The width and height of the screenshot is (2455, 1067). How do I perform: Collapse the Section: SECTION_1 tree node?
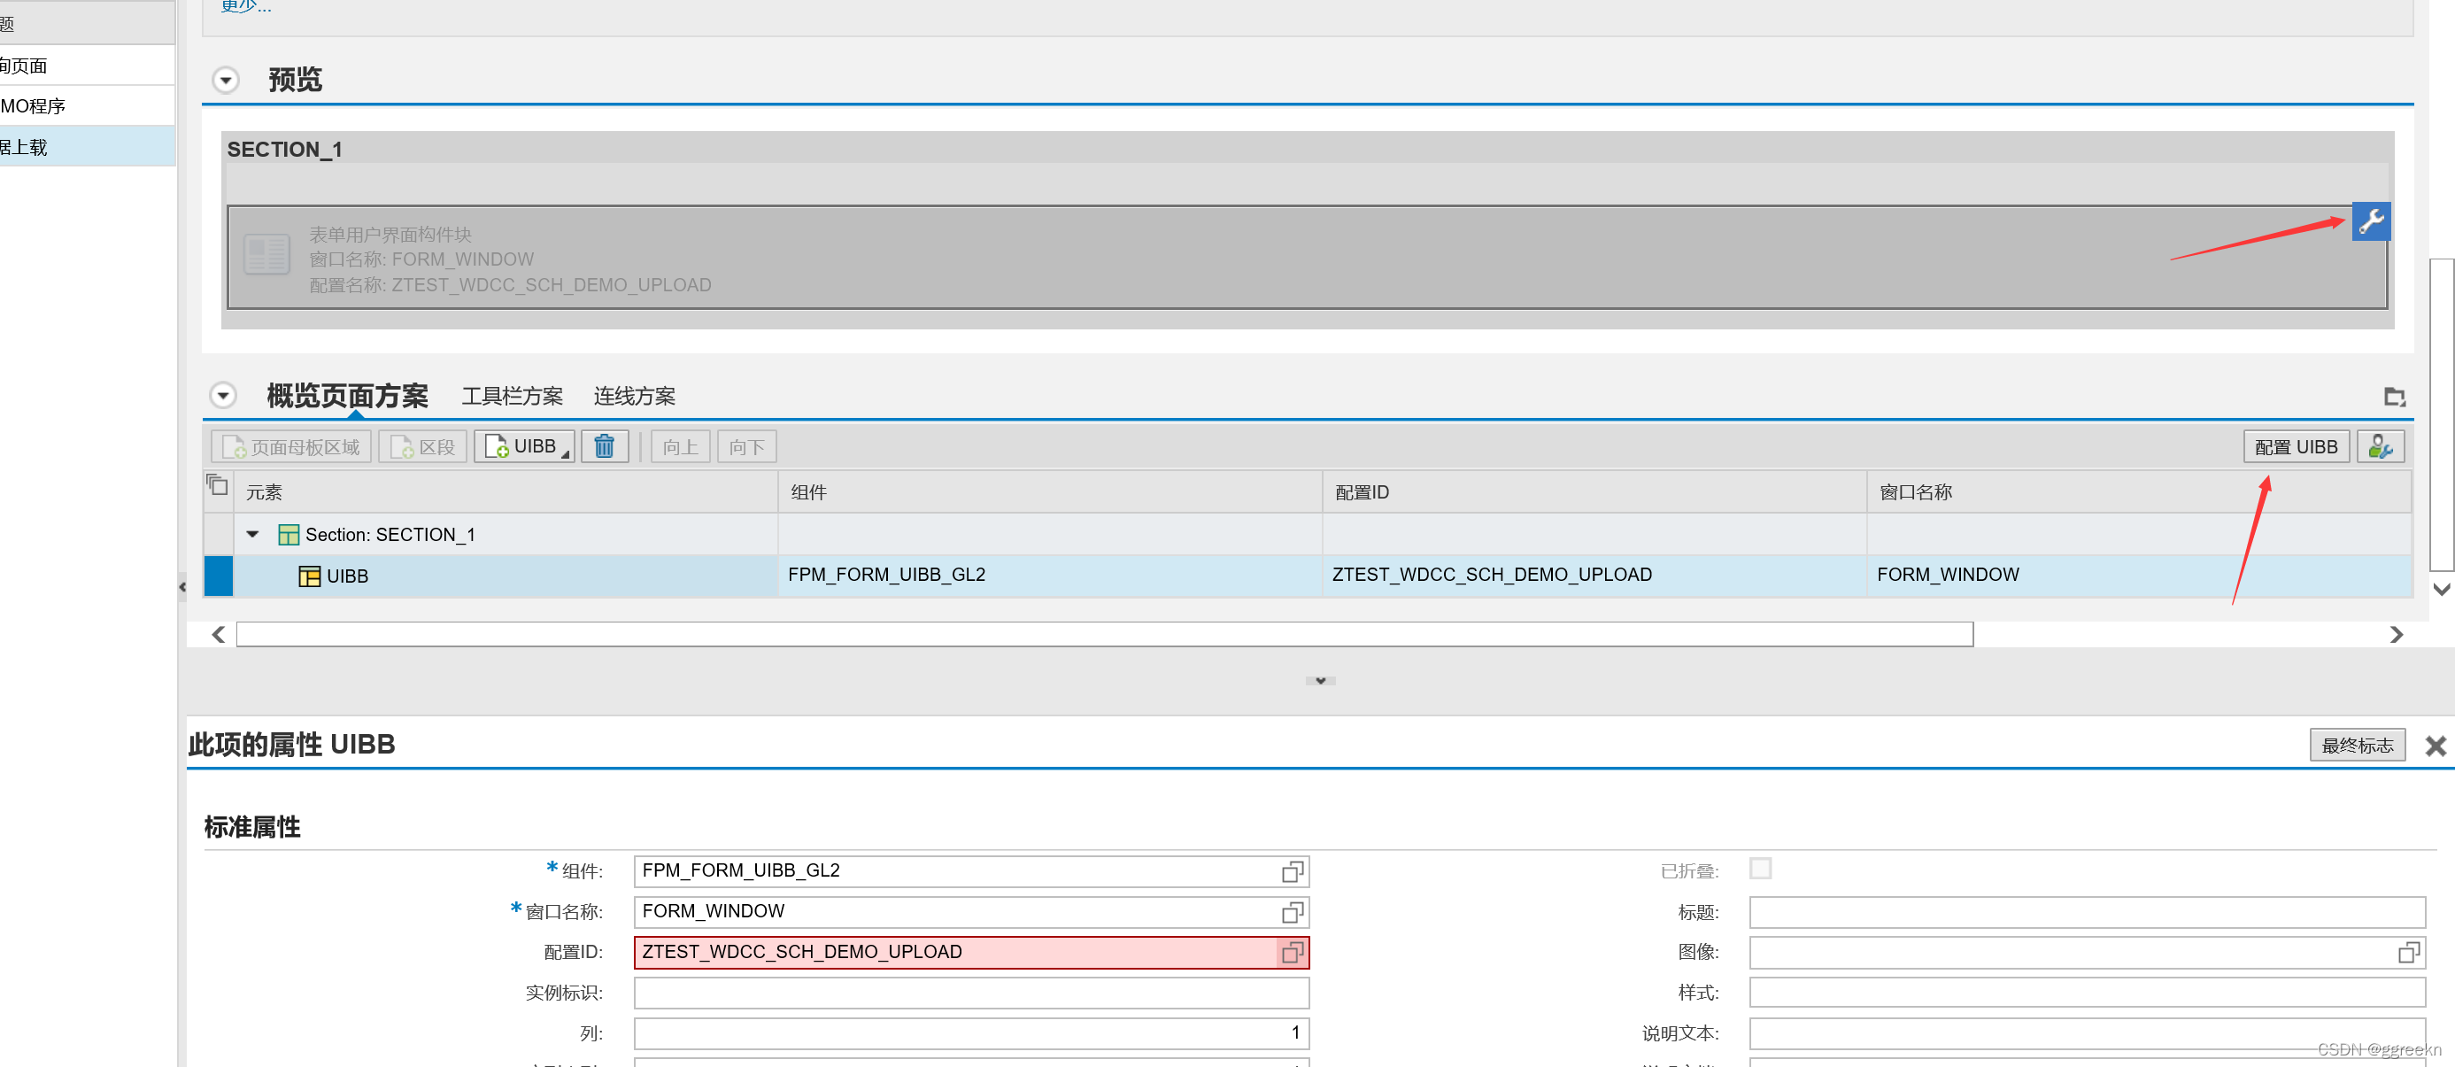pyautogui.click(x=252, y=535)
